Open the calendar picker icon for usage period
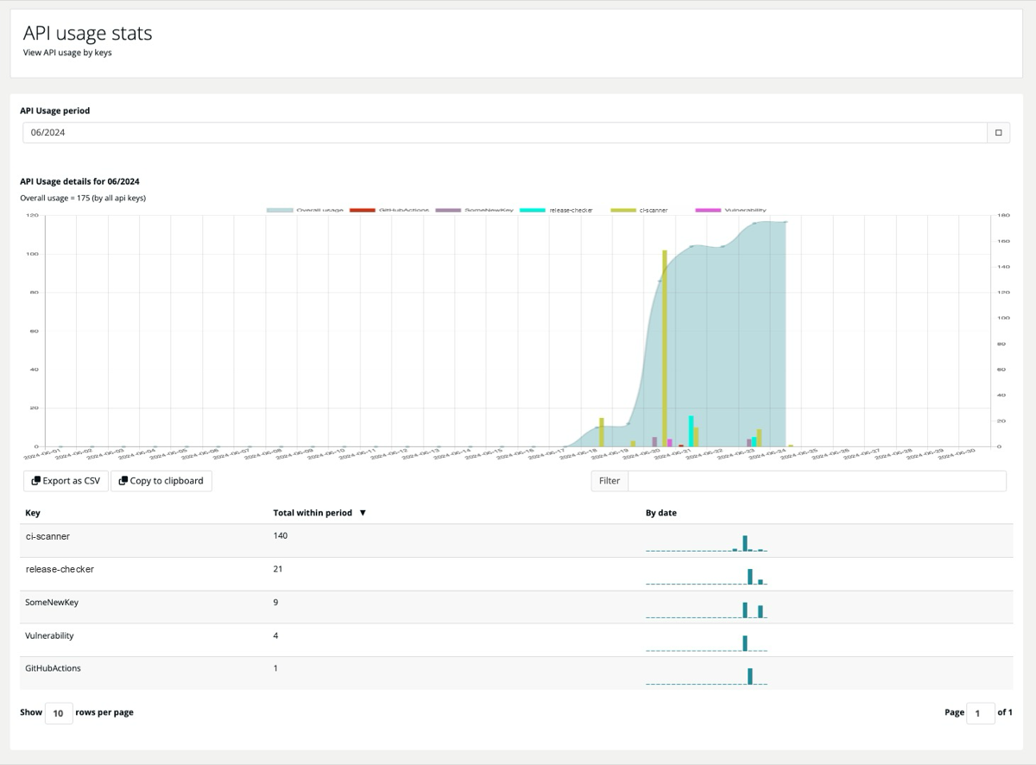Image resolution: width=1036 pixels, height=765 pixels. coord(998,132)
